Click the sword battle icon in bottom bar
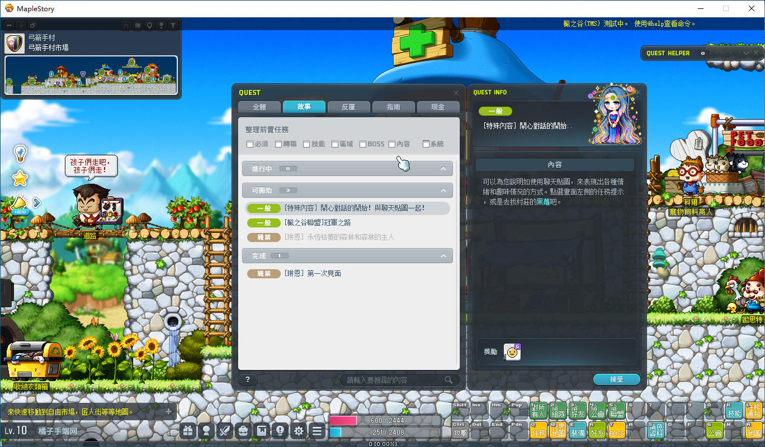The height and width of the screenshot is (447, 765). tap(225, 430)
